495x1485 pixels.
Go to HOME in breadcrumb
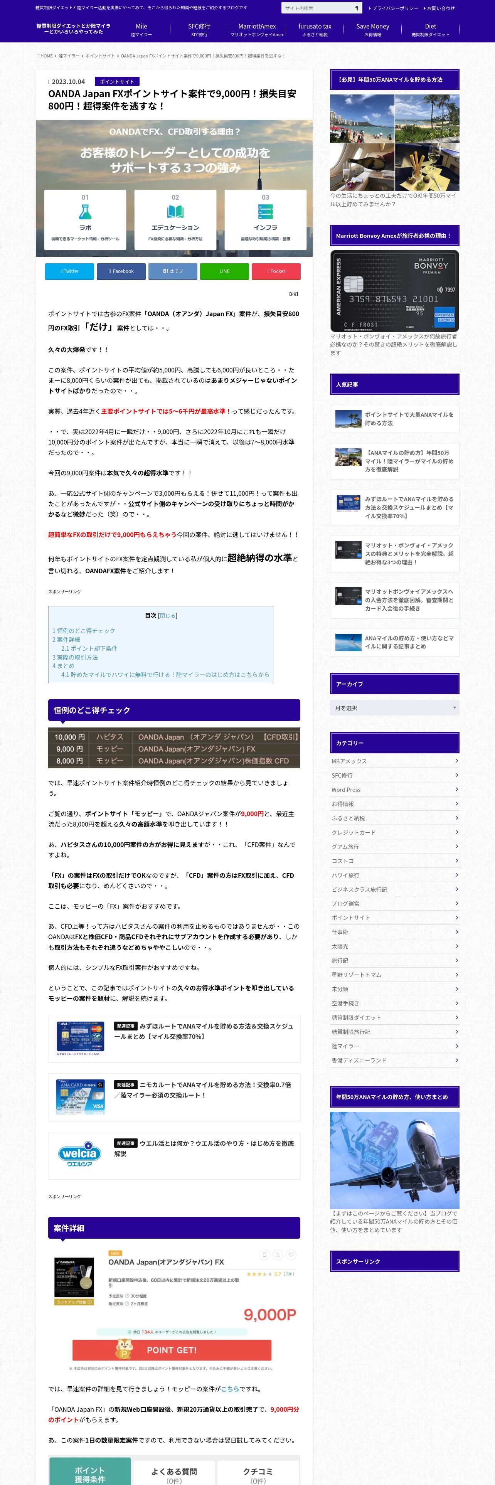pos(45,56)
